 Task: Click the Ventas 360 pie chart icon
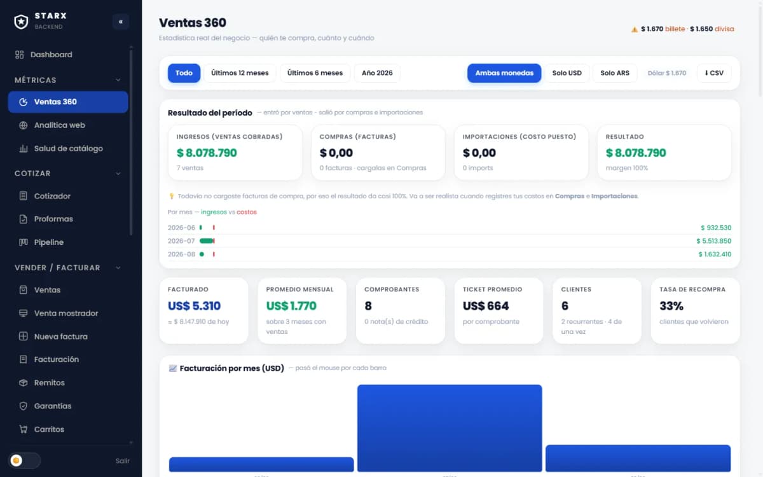(x=24, y=102)
